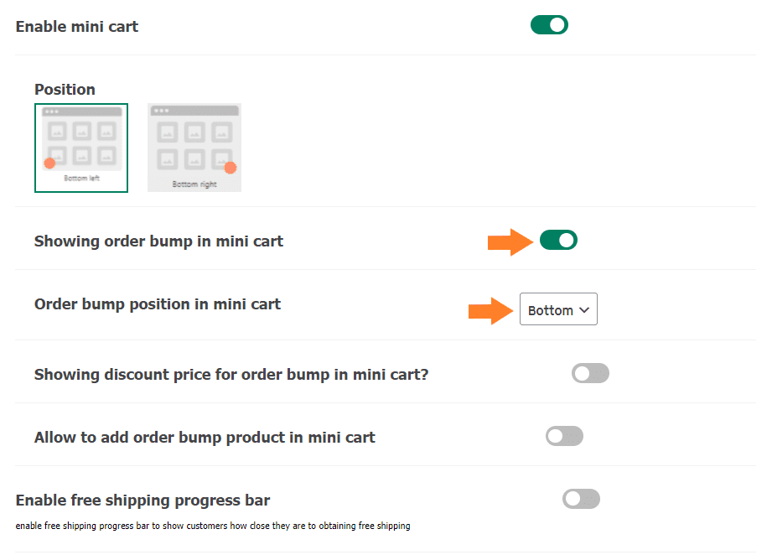Click orange dot in Bottom right preview
The image size is (772, 555).
coord(231,168)
